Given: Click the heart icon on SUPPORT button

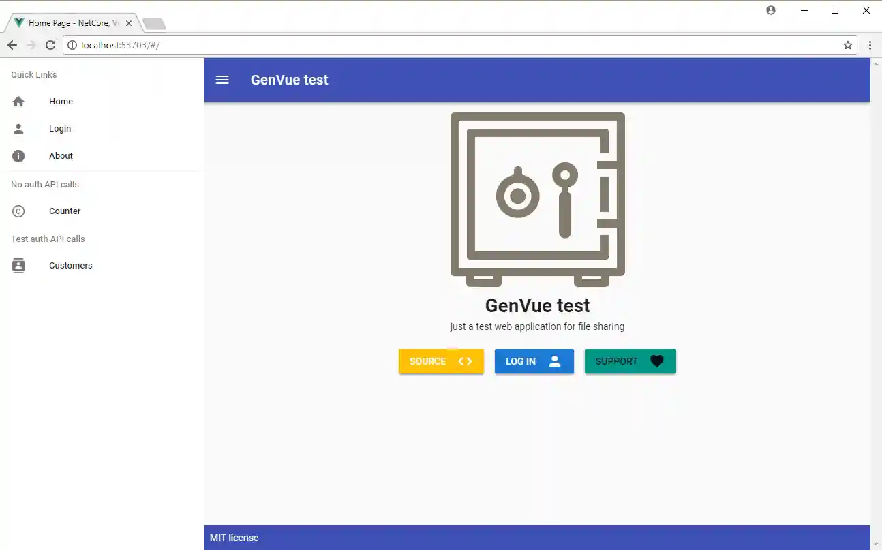Looking at the screenshot, I should pyautogui.click(x=656, y=361).
